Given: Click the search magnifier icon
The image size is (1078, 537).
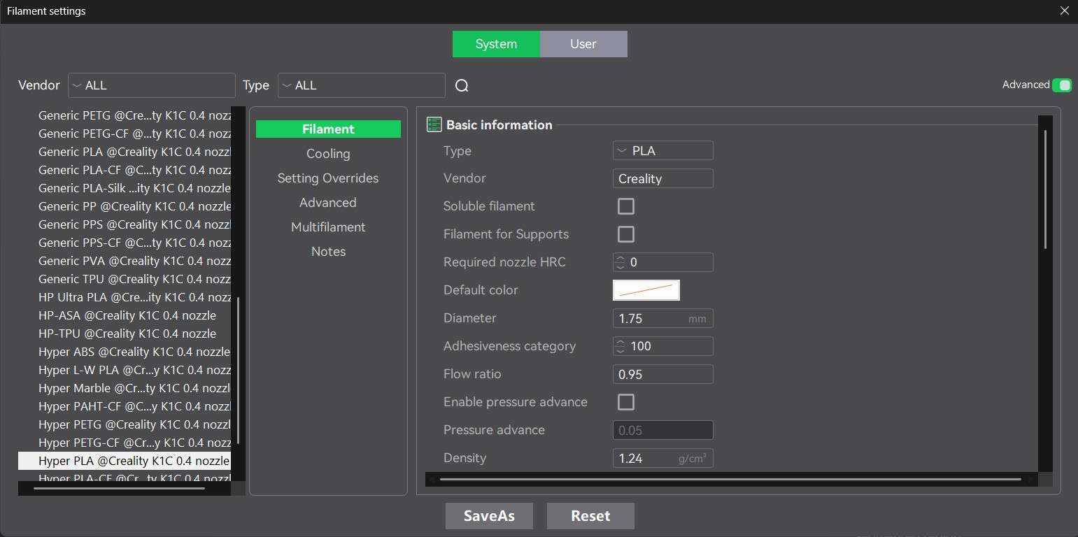Looking at the screenshot, I should point(461,85).
